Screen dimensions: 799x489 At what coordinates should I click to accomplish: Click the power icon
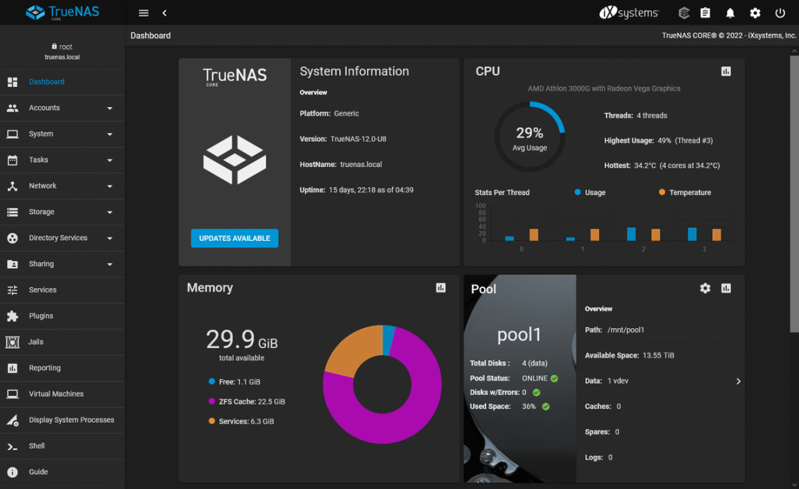click(x=780, y=13)
